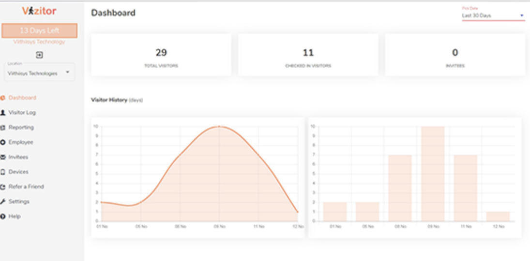Select Refer a Friend link
The height and width of the screenshot is (261, 530).
[x=26, y=187]
